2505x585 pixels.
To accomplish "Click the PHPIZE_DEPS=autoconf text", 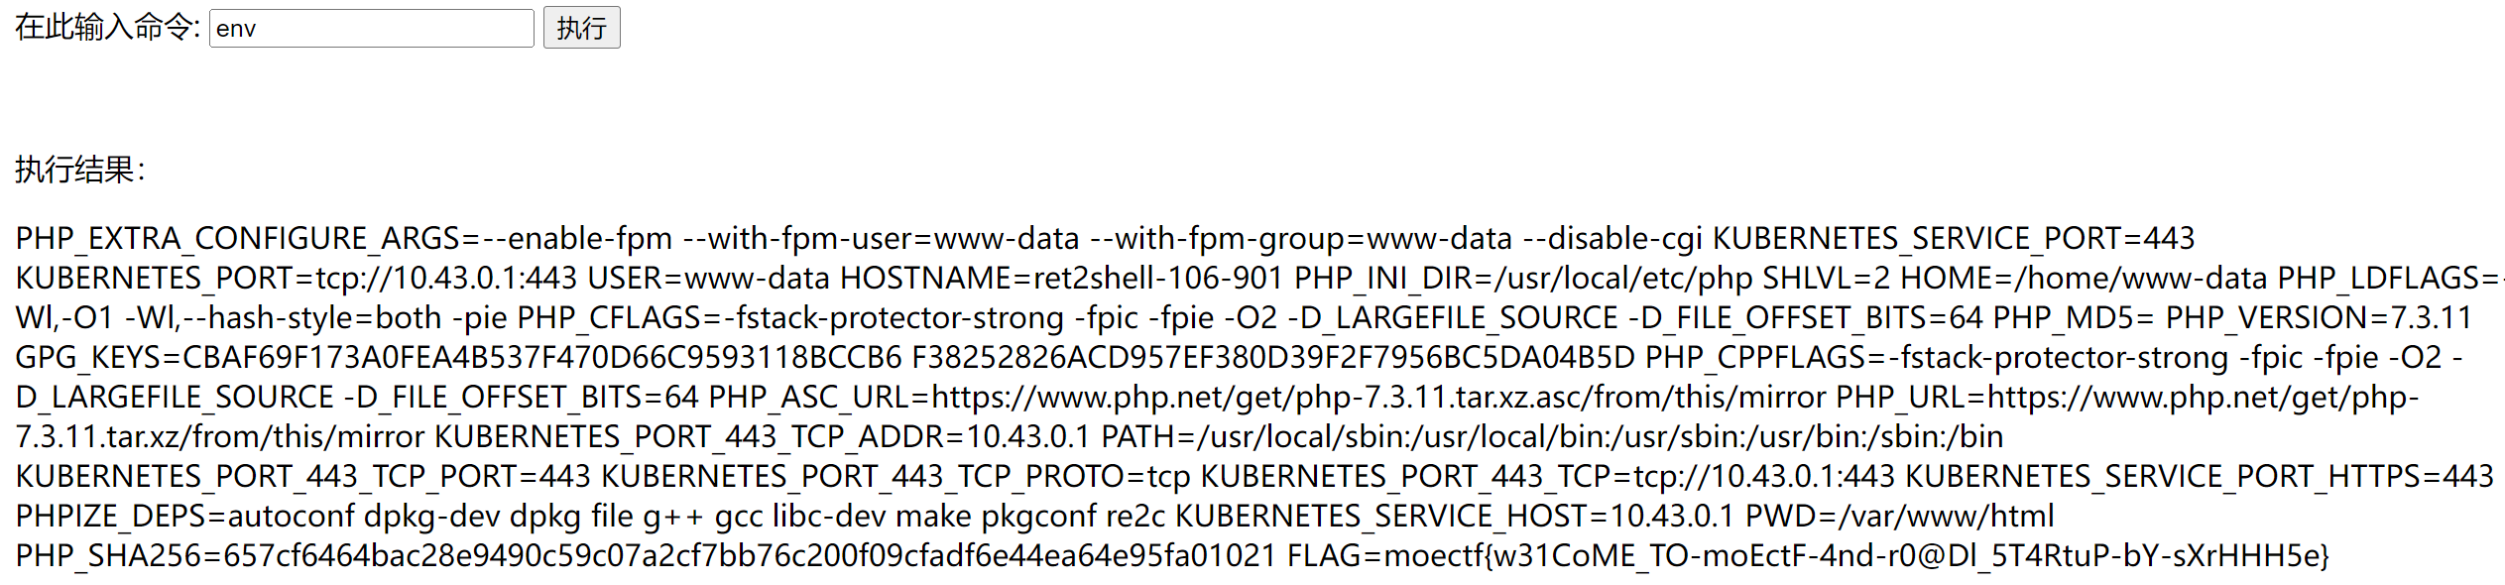I will pos(184,516).
